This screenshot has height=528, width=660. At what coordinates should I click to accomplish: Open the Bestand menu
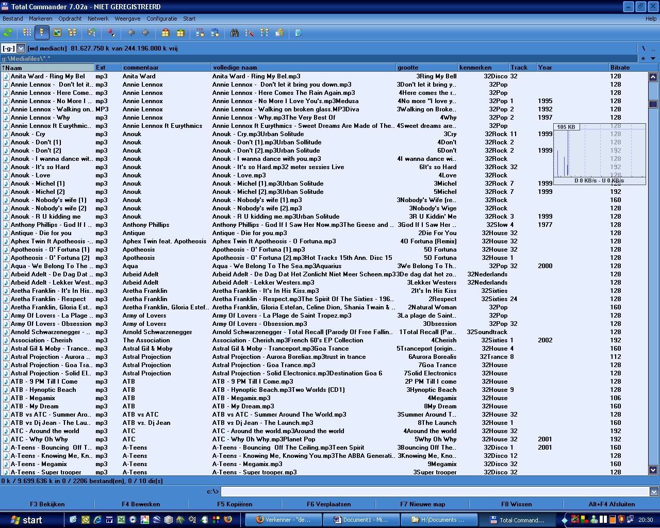point(13,19)
